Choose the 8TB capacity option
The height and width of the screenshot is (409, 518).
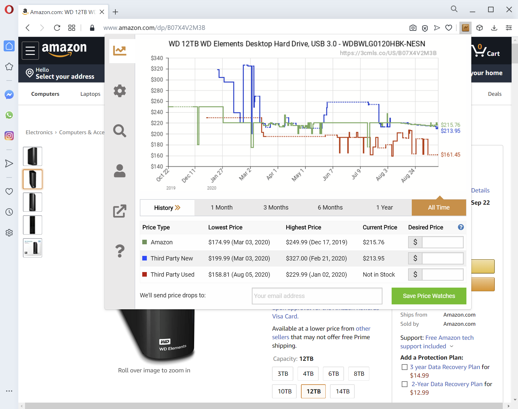[359, 374]
